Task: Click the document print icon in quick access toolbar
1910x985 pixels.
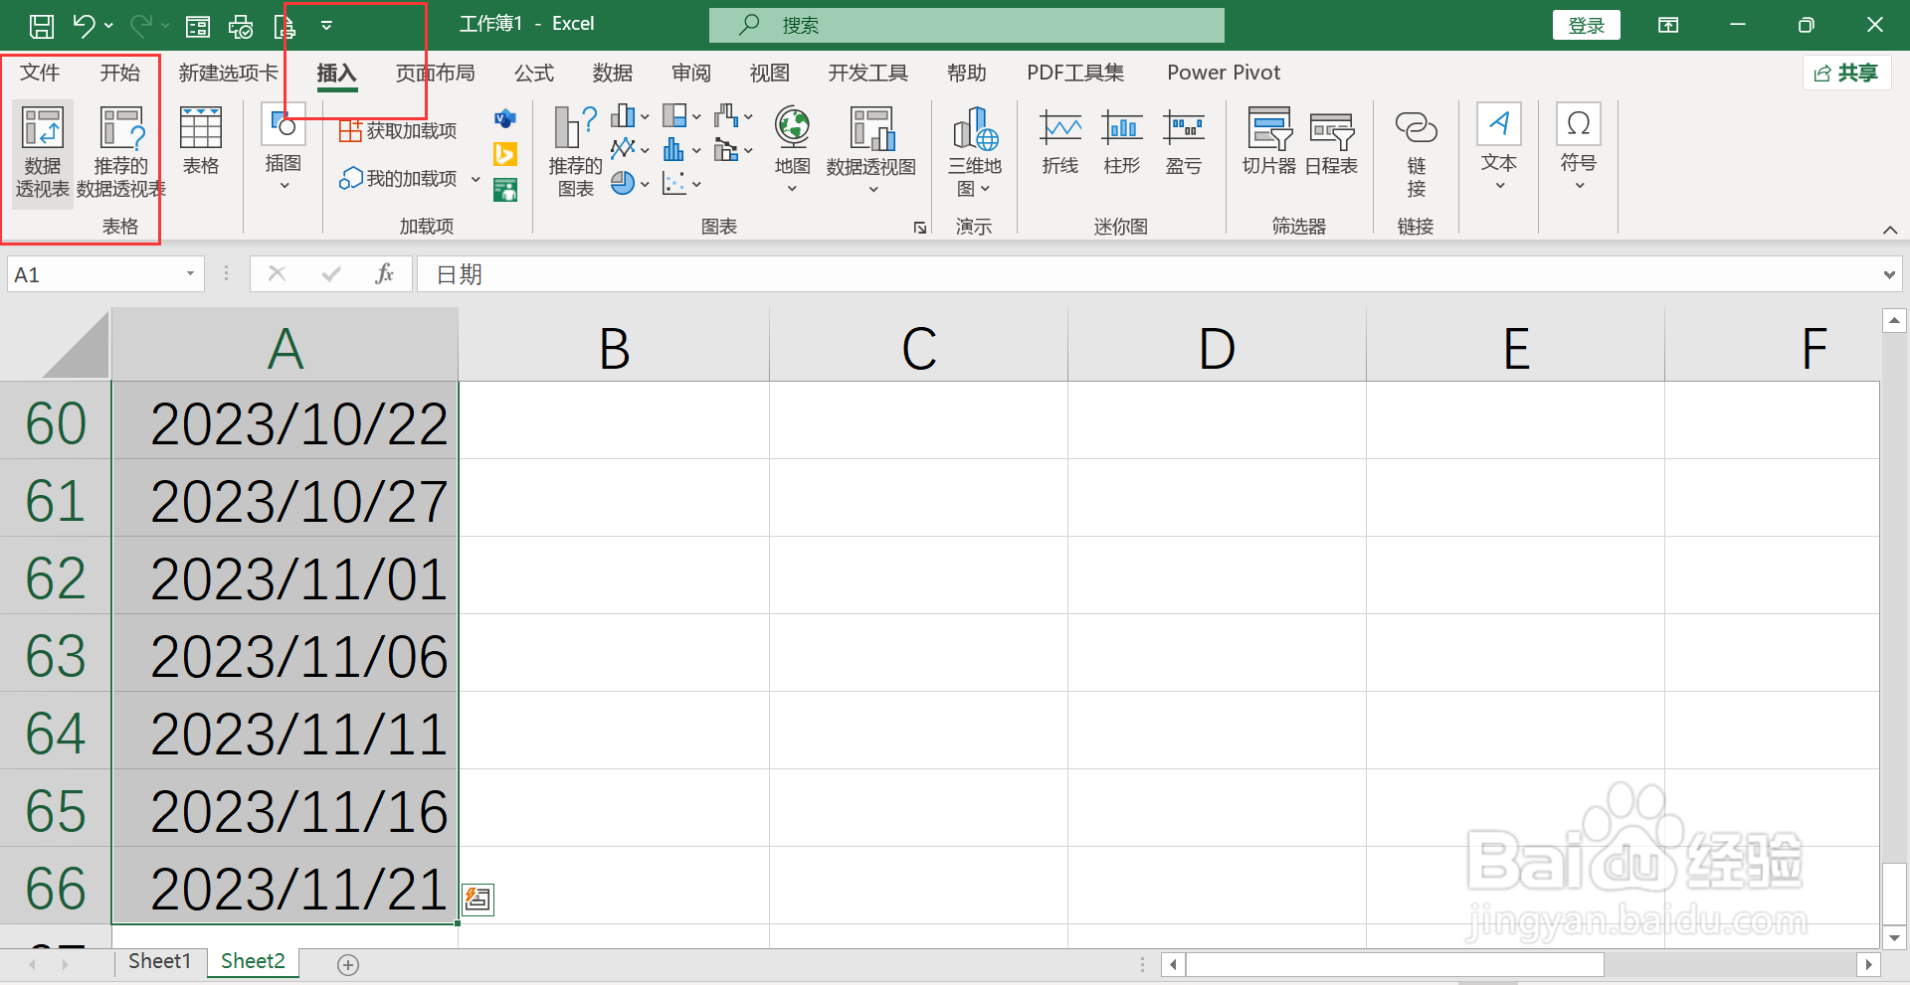Action: point(285,26)
